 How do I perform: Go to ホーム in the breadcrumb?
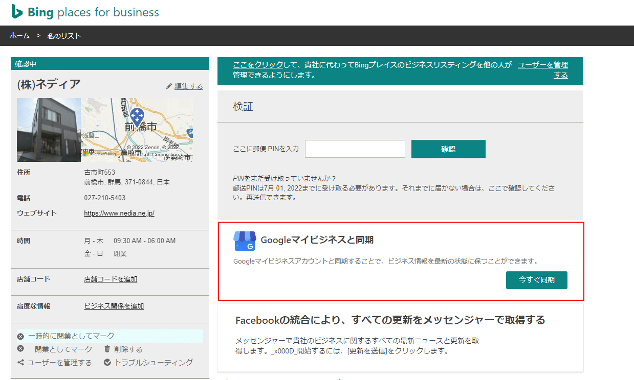19,36
